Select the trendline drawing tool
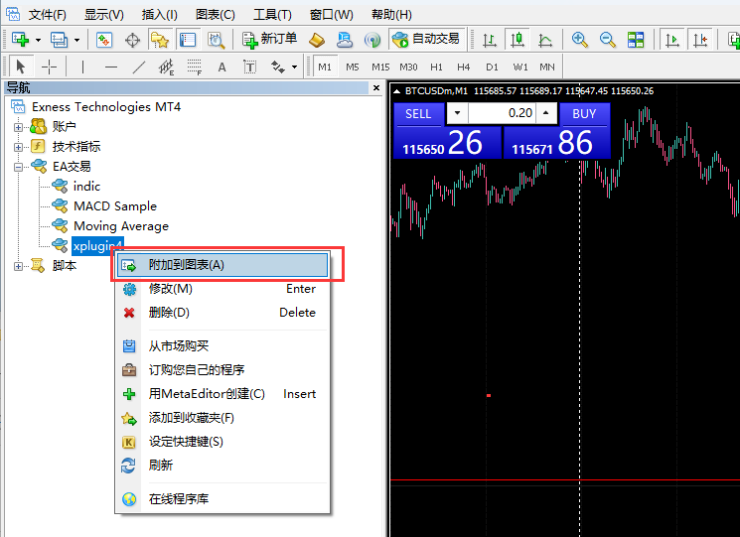Viewport: 740px width, 537px height. point(139,67)
